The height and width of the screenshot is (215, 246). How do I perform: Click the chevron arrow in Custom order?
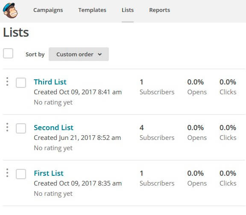[100, 54]
